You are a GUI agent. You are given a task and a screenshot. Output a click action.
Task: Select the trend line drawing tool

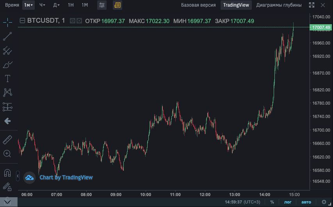coord(7,36)
